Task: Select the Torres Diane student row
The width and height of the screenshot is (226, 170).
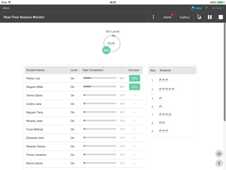Action: coord(34,95)
